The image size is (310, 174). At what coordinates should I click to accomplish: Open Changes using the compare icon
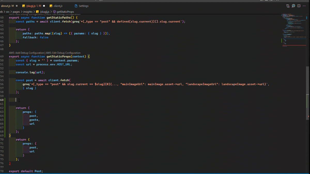(288, 6)
